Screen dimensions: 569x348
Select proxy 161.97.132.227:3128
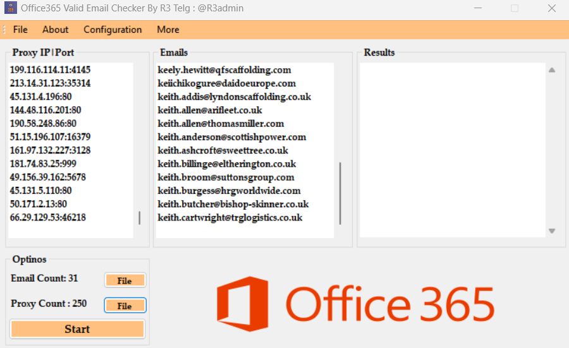50,150
